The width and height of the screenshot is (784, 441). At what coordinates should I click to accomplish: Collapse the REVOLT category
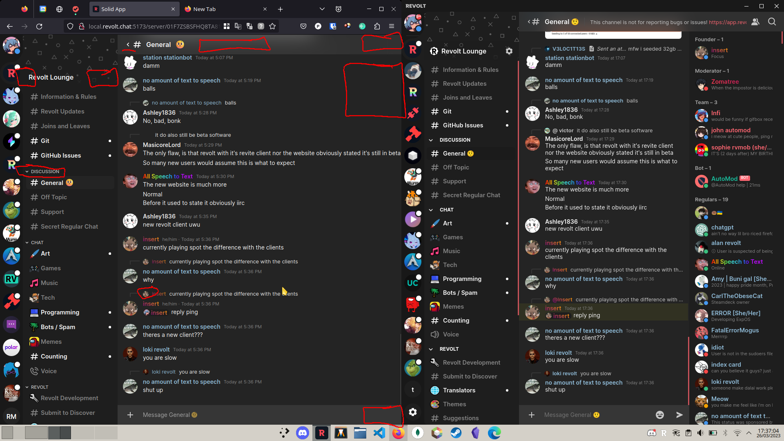430,349
